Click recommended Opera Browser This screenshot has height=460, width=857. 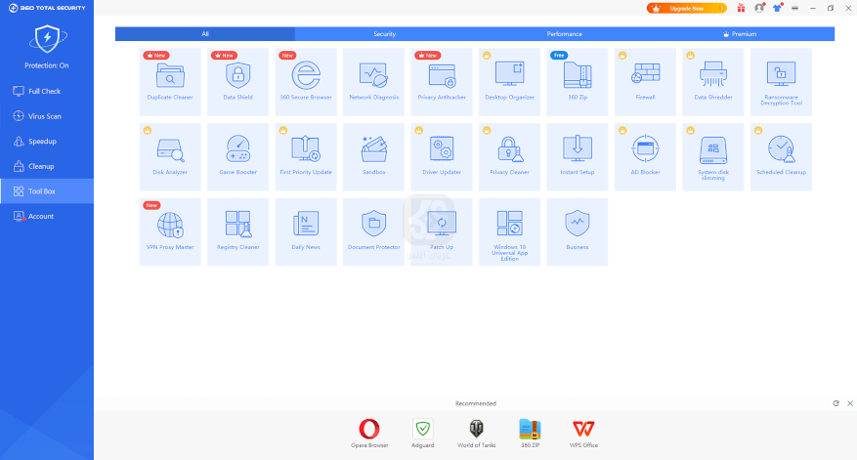(369, 434)
